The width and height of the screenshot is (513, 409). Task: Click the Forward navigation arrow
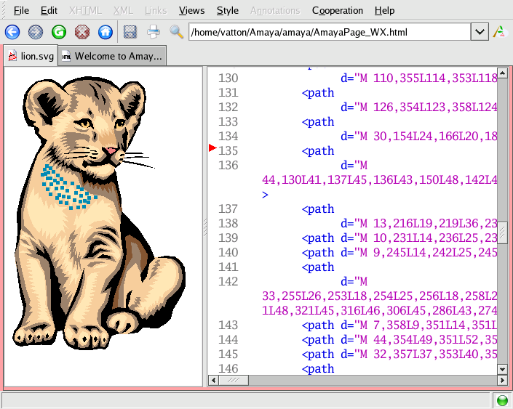click(36, 32)
